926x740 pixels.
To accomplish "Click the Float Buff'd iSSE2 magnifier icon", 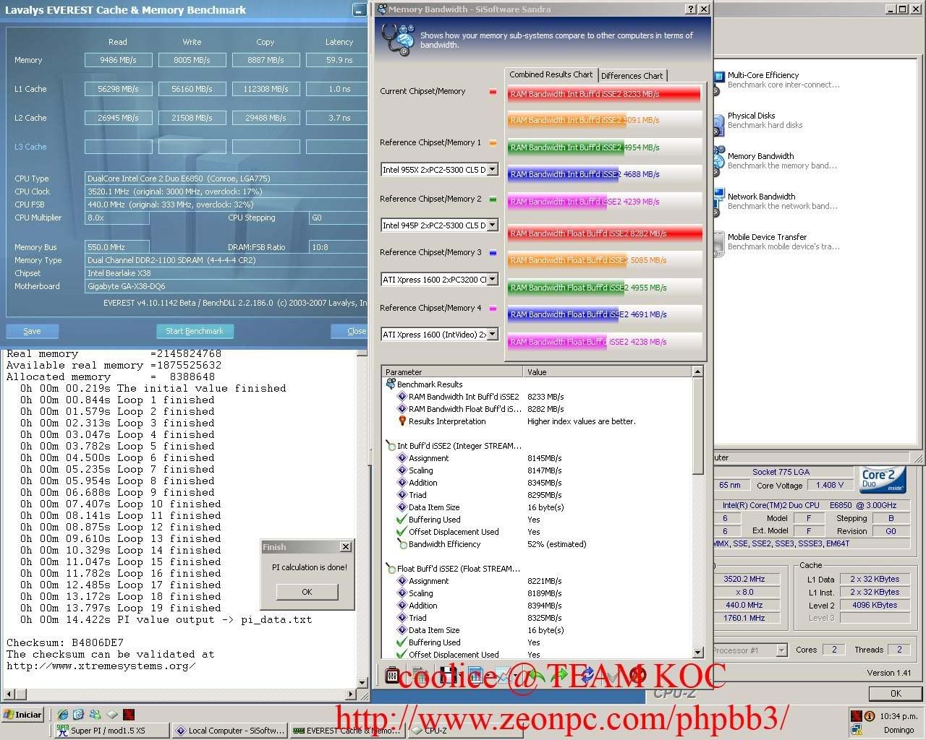I will tap(391, 569).
